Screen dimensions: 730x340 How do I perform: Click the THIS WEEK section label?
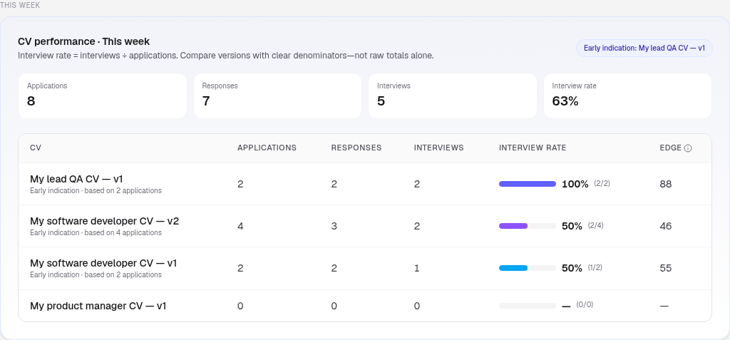tap(20, 5)
